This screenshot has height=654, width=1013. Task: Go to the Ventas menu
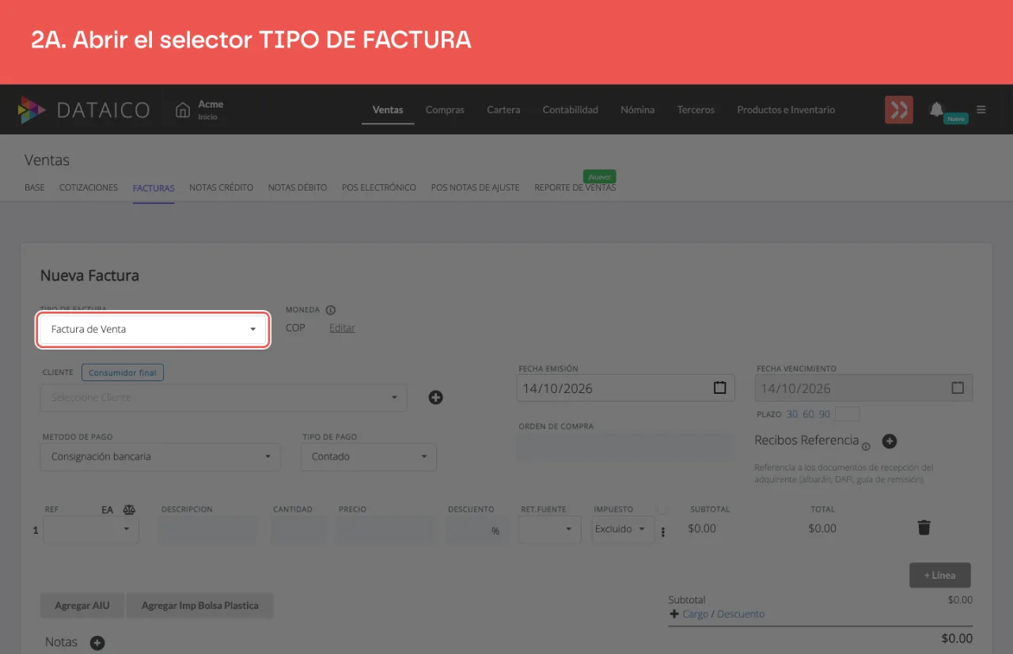pos(388,110)
